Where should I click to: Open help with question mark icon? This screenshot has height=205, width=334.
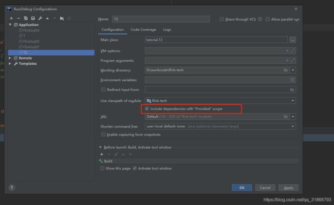click(x=12, y=188)
